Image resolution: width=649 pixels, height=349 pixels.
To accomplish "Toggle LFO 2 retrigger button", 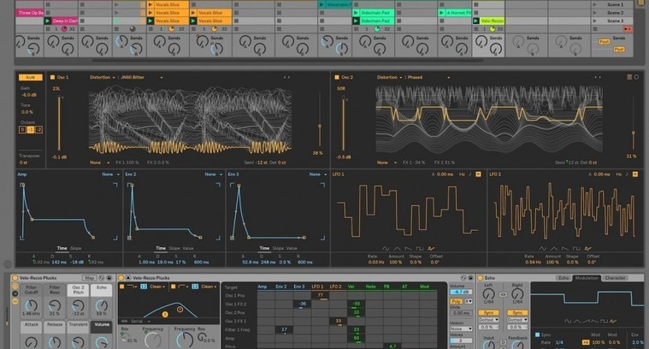I will tap(635, 174).
